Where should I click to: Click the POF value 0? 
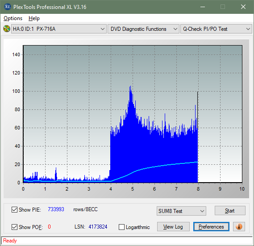(49, 227)
